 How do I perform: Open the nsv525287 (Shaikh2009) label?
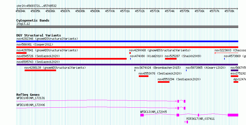(x=183, y=56)
